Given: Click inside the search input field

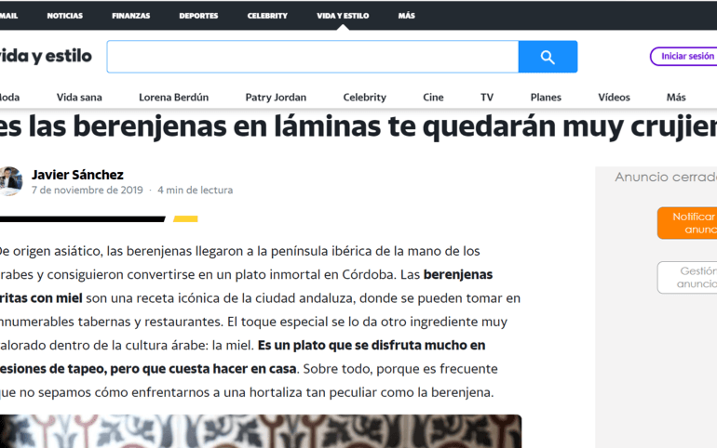Looking at the screenshot, I should click(313, 57).
